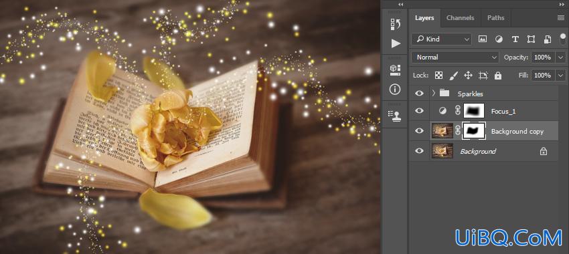569x254 pixels.
Task: Click the Fill label
Action: click(x=523, y=76)
